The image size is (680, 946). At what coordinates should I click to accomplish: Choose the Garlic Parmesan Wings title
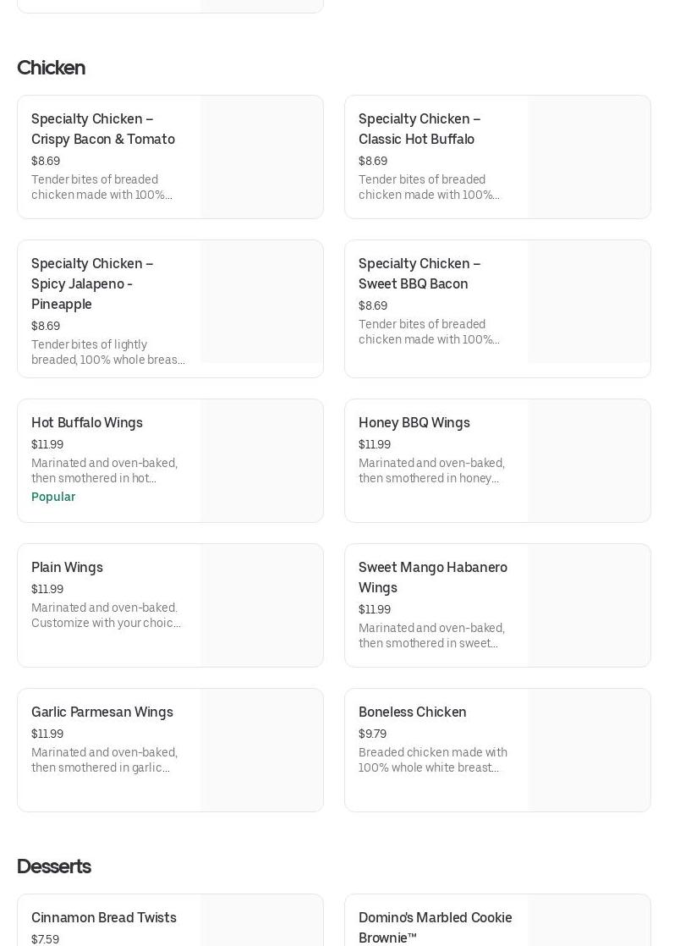[x=102, y=712]
